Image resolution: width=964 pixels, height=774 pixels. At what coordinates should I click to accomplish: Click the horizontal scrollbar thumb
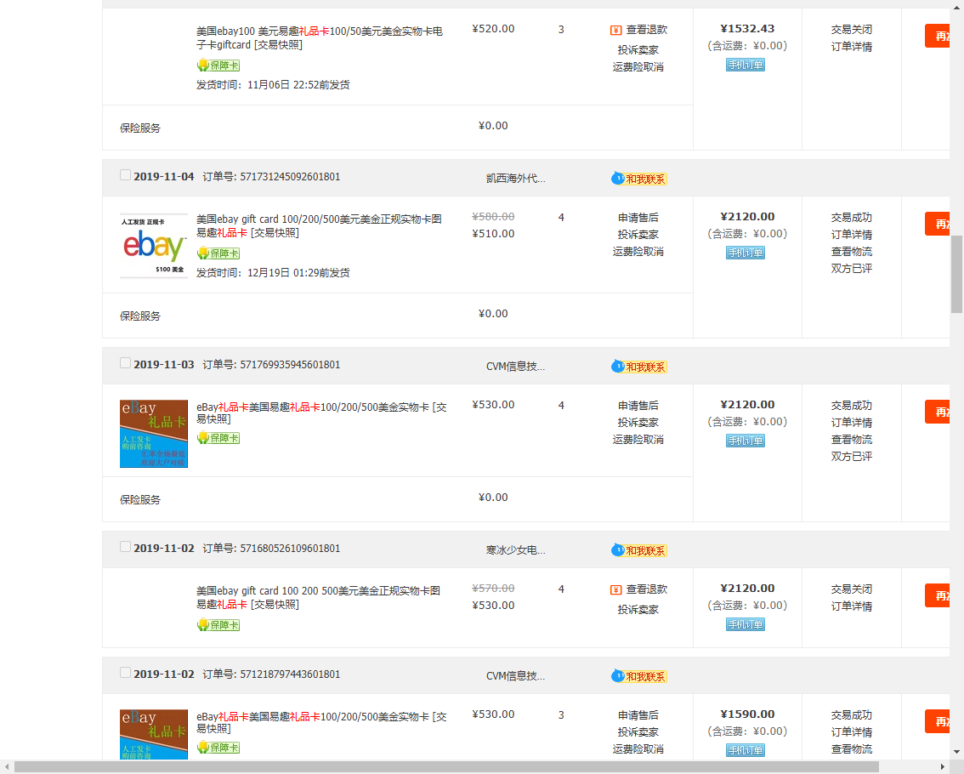click(x=446, y=766)
